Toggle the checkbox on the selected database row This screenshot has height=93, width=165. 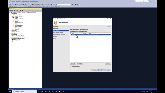[71, 35]
